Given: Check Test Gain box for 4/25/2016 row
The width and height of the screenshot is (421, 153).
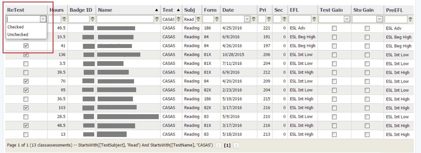Looking at the screenshot, I should tap(334, 28).
